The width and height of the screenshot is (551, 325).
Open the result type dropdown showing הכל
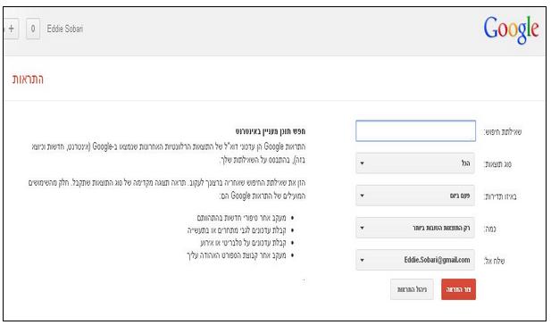click(415, 163)
